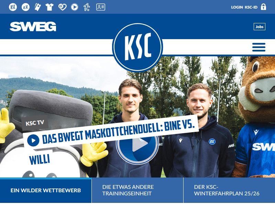This screenshot has height=206, width=275.
Task: Click the football player icon
Action: point(87,7)
